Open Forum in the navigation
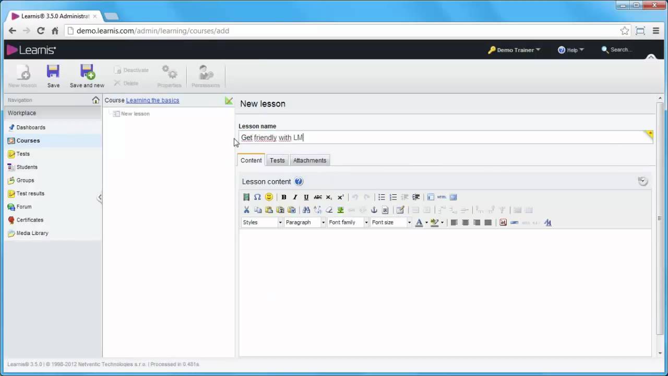This screenshot has width=668, height=376. pos(24,207)
